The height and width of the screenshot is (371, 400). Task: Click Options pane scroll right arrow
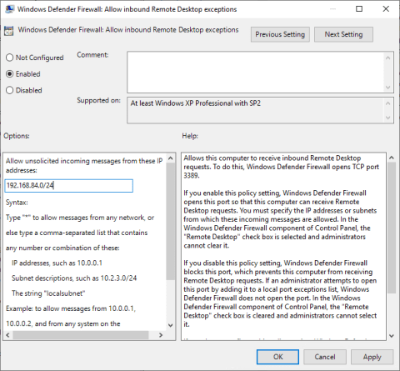[161, 335]
